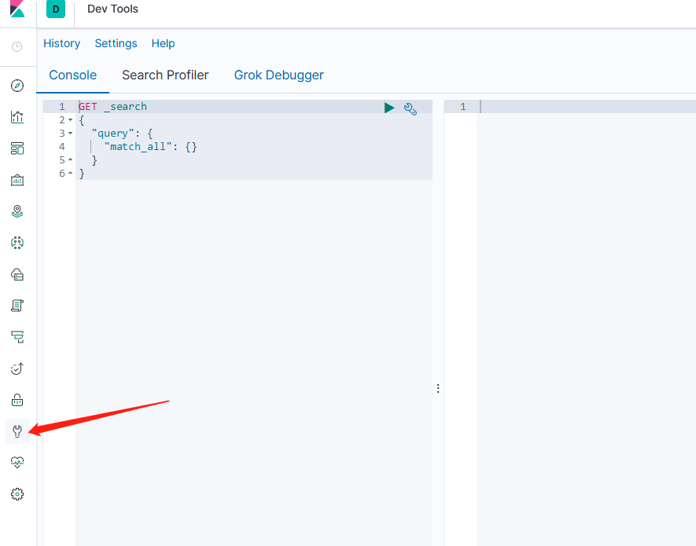Open Management gear icon
This screenshot has width=696, height=546.
point(17,494)
